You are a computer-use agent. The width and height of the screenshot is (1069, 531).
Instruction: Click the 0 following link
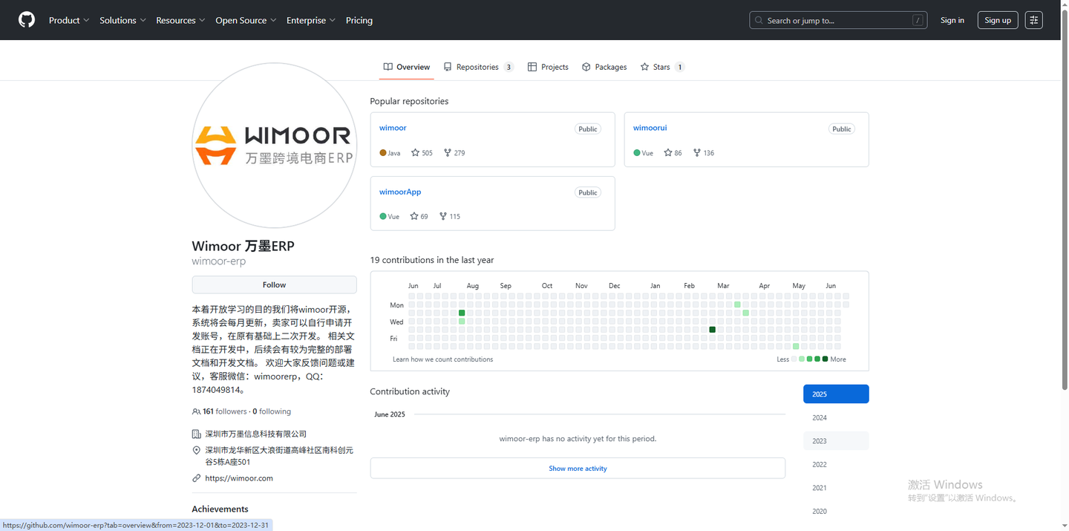point(272,411)
